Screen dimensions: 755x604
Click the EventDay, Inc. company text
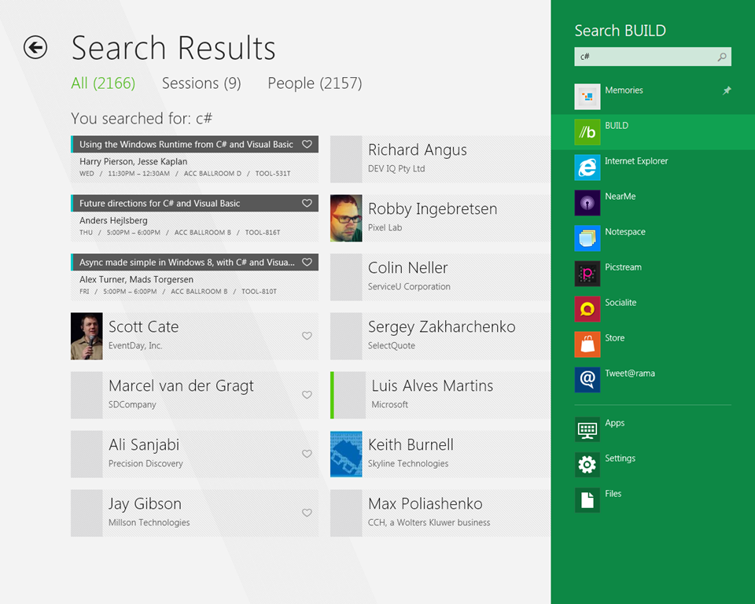coord(135,345)
